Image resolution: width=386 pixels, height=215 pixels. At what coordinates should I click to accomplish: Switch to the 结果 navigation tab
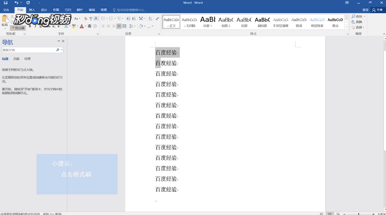pos(27,59)
